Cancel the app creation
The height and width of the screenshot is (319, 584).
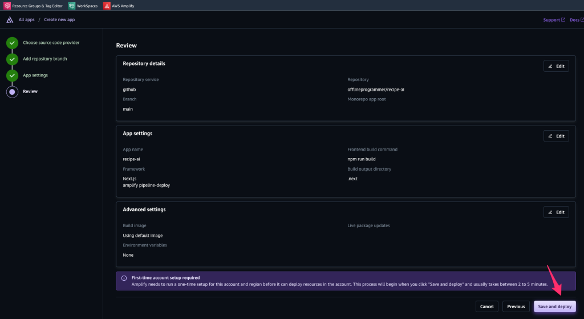pos(487,306)
